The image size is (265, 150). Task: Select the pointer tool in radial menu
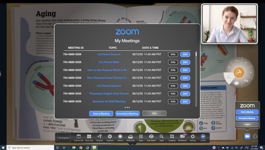coord(251,72)
